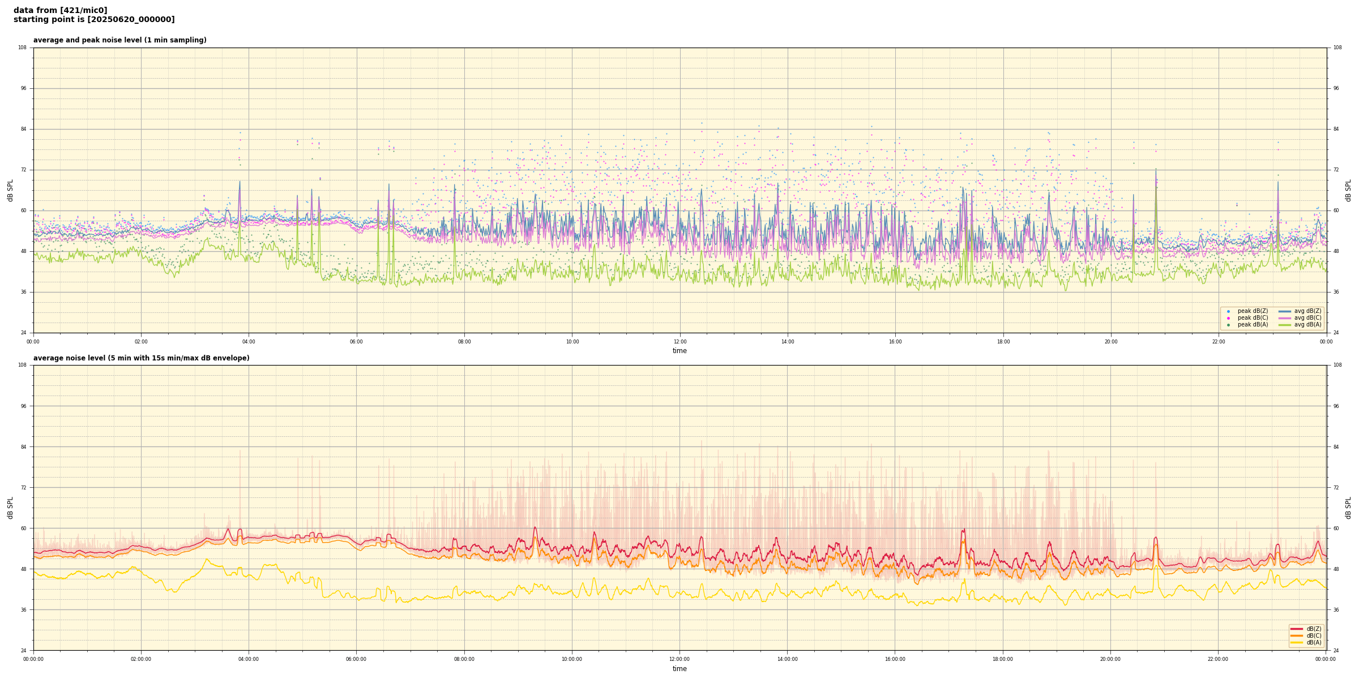Click the peak dB(Z) blue legend marker
1359x679 pixels.
(1228, 311)
